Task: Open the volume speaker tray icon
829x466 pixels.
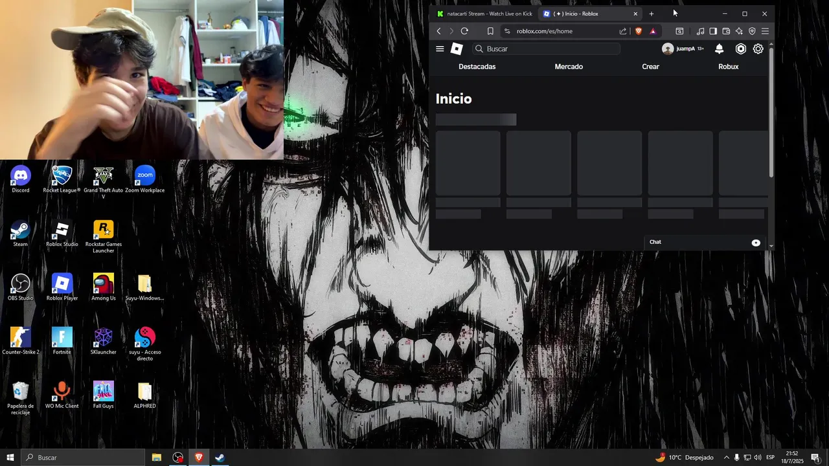Action: pos(758,458)
